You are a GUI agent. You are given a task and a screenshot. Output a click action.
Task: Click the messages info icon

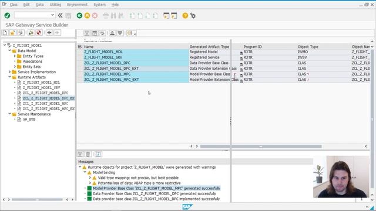click(98, 154)
